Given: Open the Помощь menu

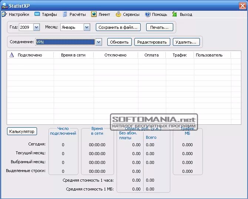Looking at the screenshot, I should click(x=156, y=14).
